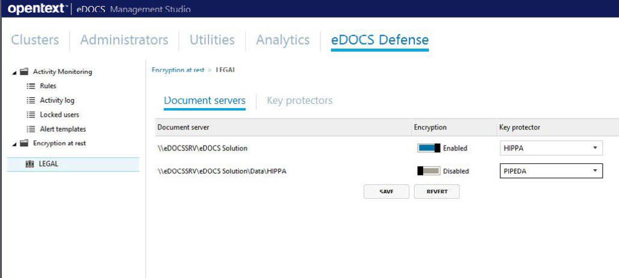This screenshot has height=278, width=619.
Task: Click the list icon beside Rules
Action: (x=31, y=86)
